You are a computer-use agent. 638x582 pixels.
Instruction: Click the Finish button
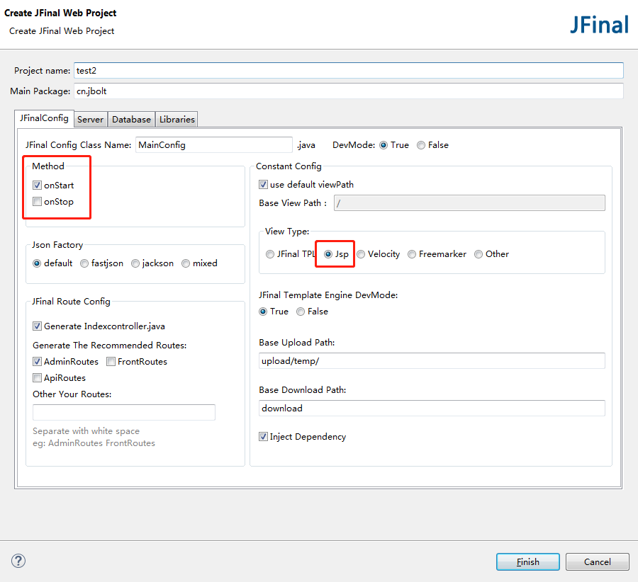(x=527, y=561)
